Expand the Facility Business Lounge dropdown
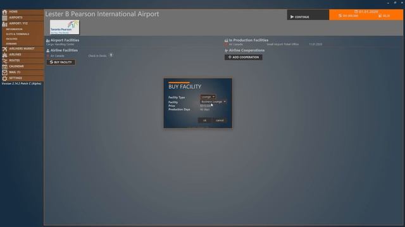Viewport: 405px width, 227px height. 213,102
